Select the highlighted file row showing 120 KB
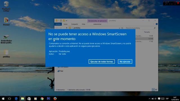Viewport: 180px width, 101px height. pos(144,39)
